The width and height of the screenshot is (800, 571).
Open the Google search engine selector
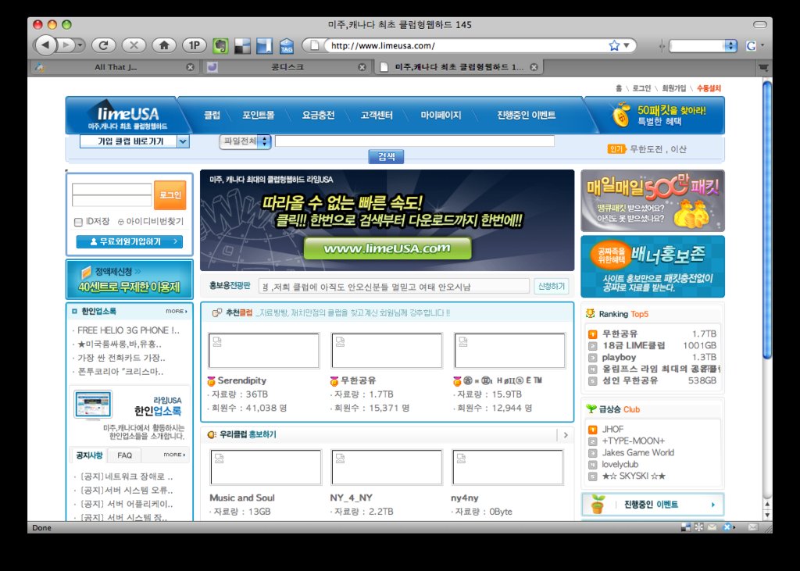click(755, 45)
